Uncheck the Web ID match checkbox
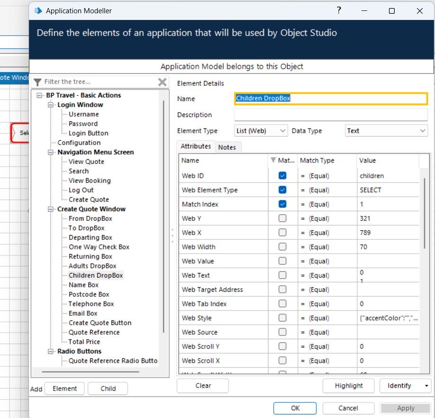 click(x=283, y=176)
